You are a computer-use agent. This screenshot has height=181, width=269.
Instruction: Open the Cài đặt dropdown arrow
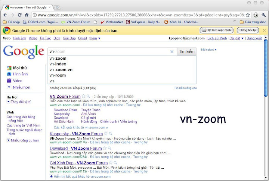point(242,38)
